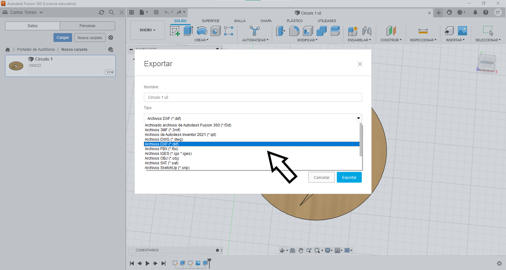Click the Insert Derive icon
The height and width of the screenshot is (270, 506).
point(449,31)
